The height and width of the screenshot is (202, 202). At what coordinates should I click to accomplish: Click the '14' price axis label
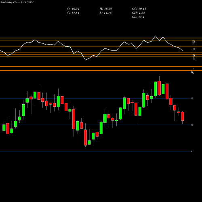pyautogui.click(x=192, y=125)
